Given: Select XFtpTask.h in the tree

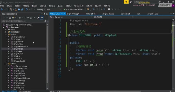Looking at the screenshot, I should tap(18, 51).
